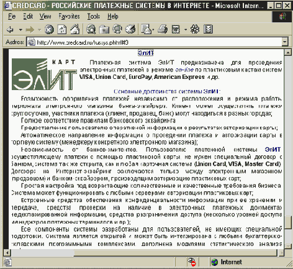Open the File menu
Screen dimensions: 293x269
click(x=12, y=16)
